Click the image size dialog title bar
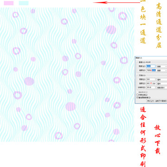The image size is (167, 167). click(151, 58)
